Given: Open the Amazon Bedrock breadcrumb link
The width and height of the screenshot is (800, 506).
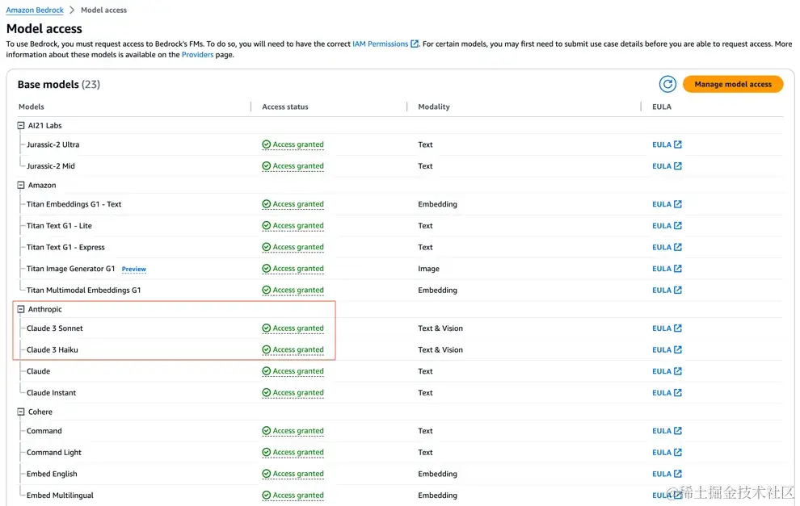Looking at the screenshot, I should [x=35, y=10].
